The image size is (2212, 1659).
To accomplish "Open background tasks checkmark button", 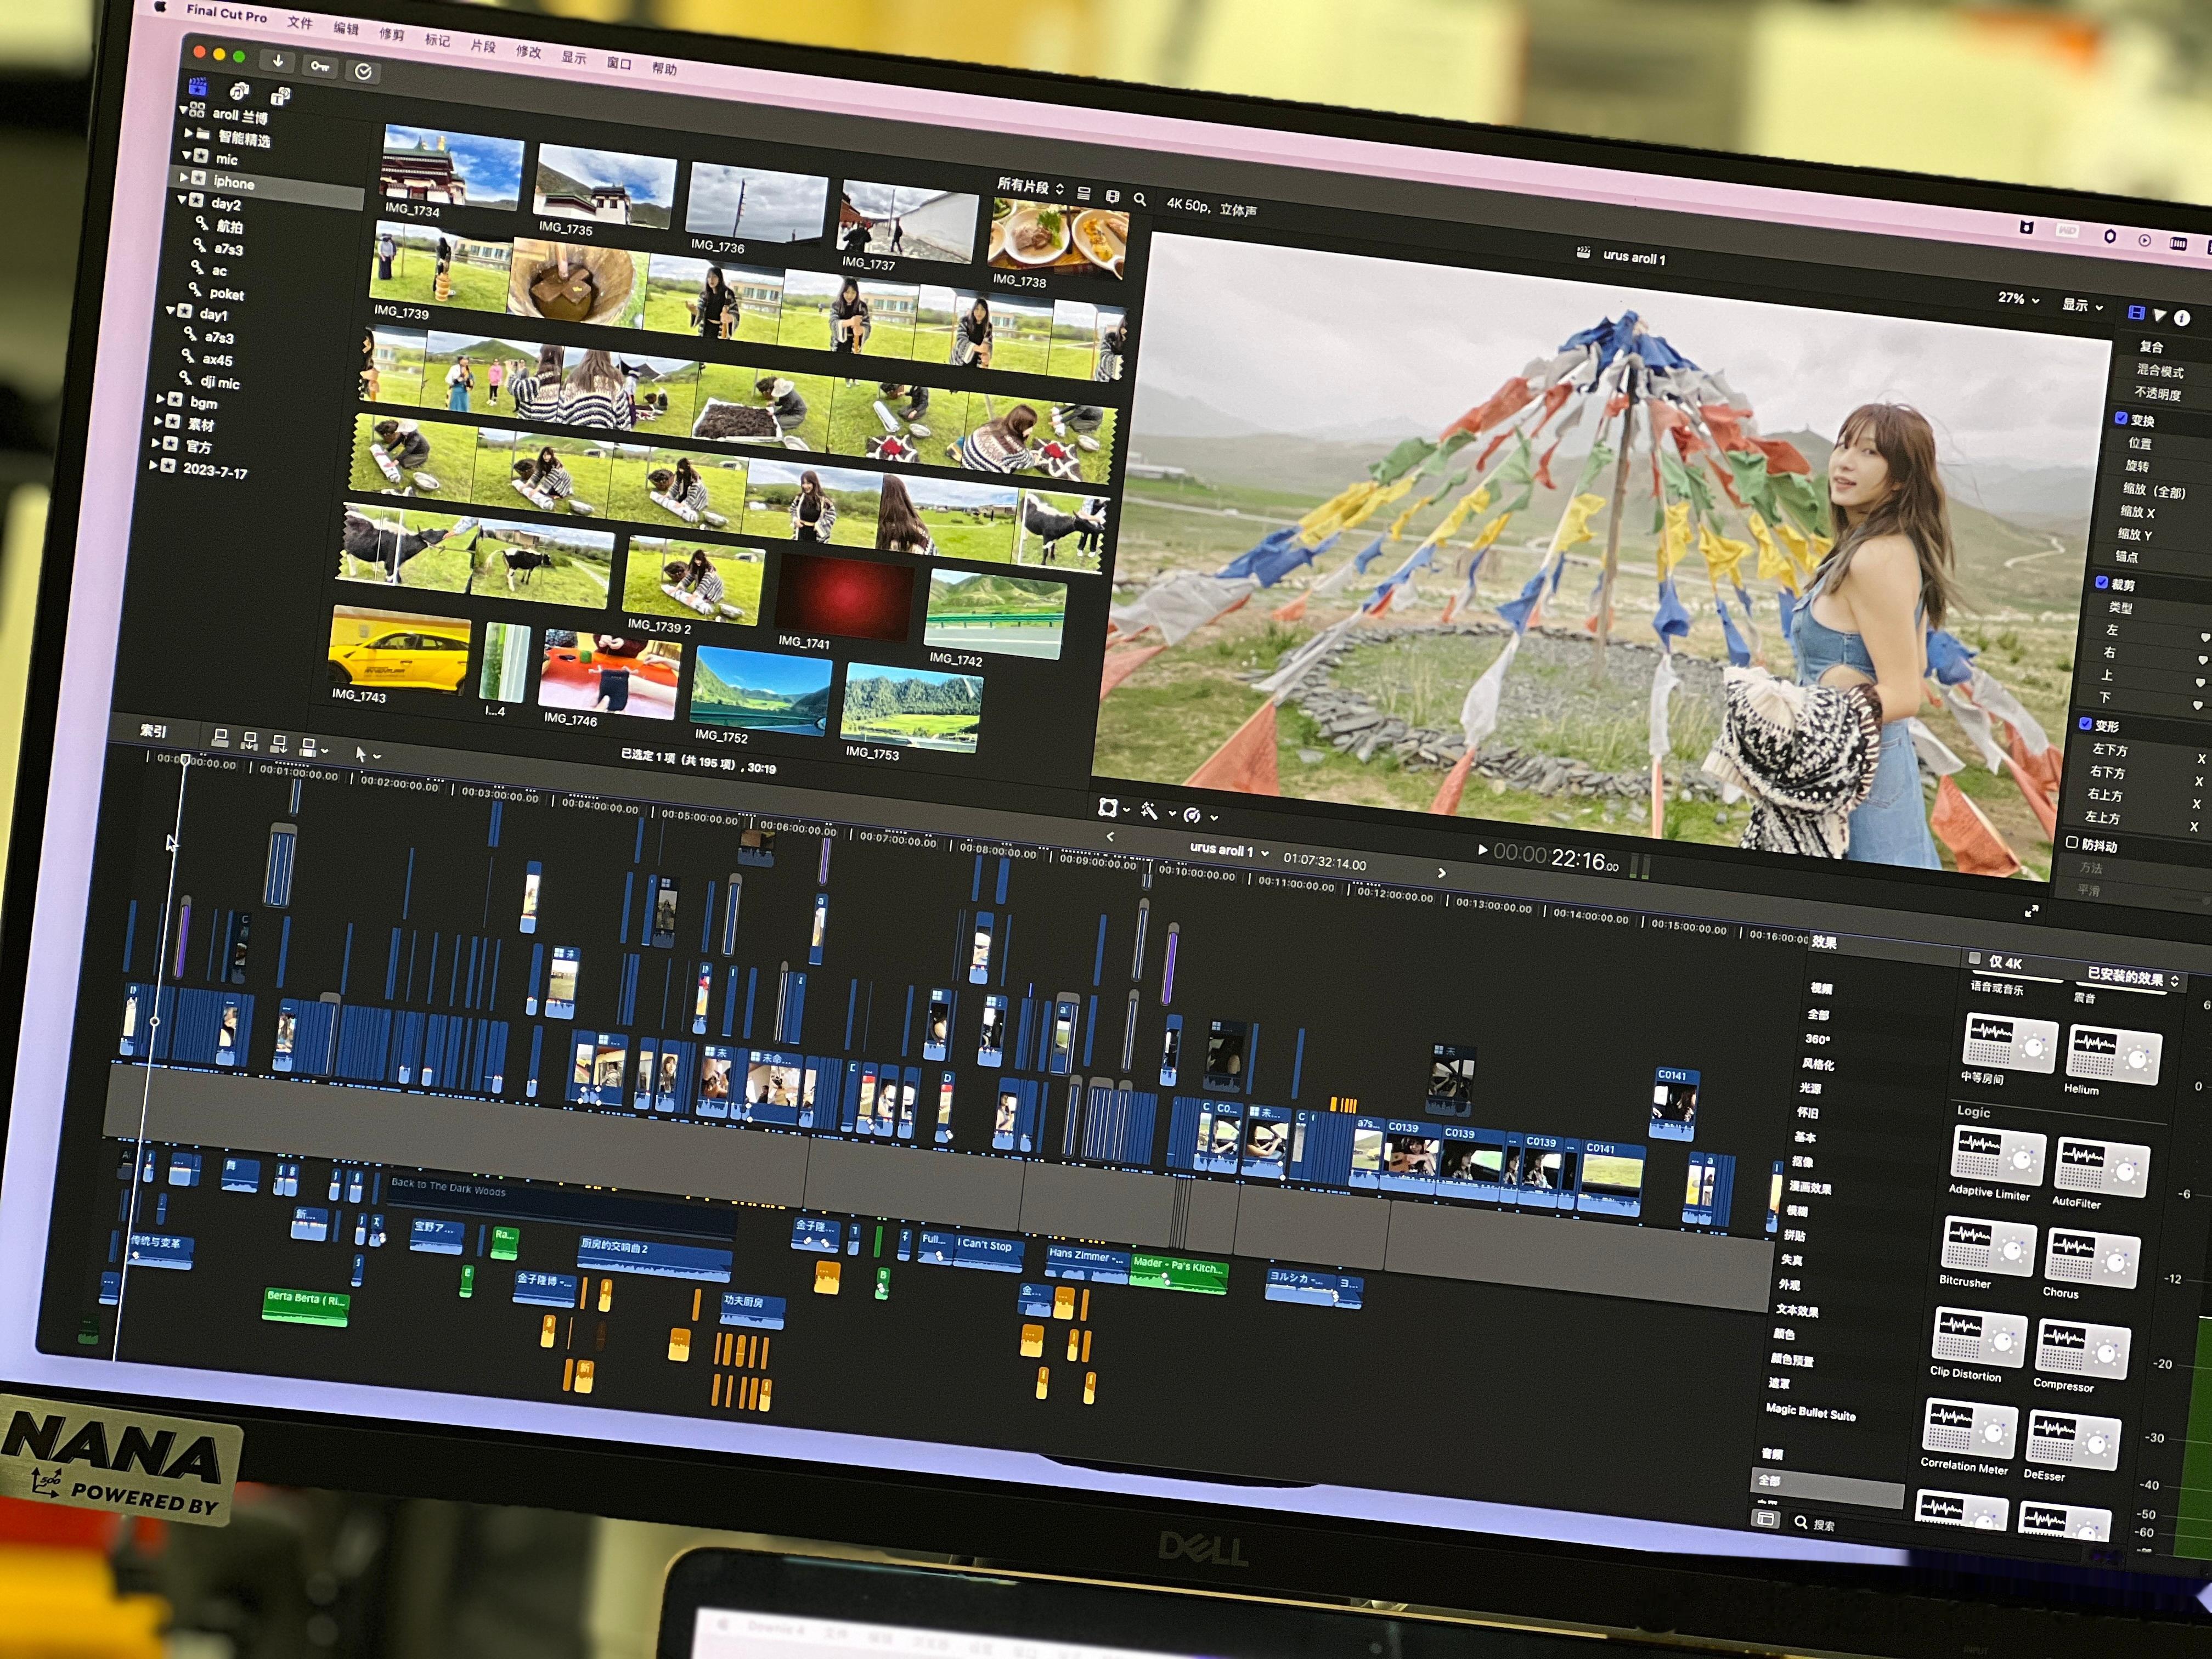I will pos(363,71).
